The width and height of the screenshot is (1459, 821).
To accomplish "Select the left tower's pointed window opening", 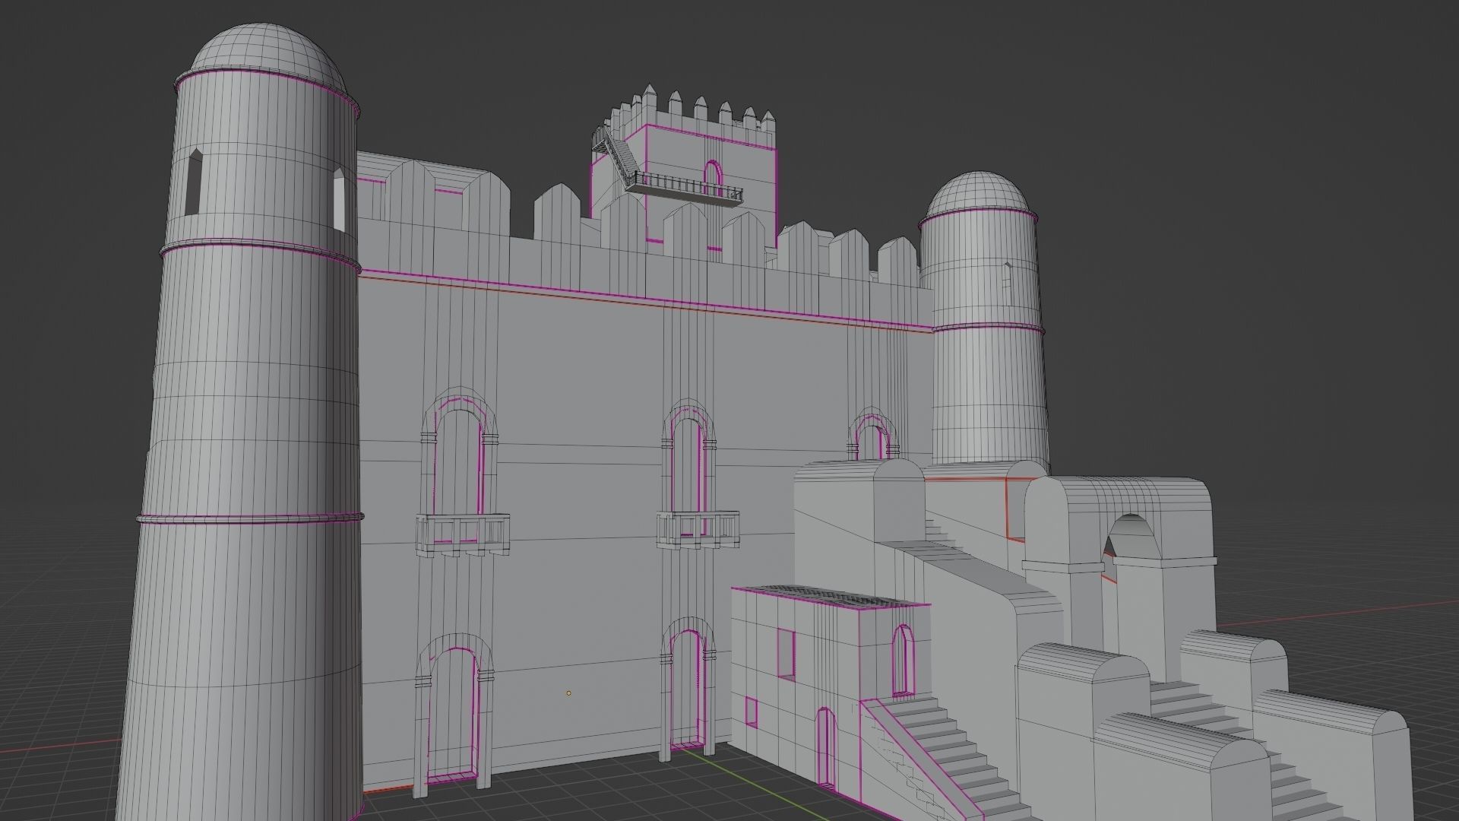I will [x=195, y=182].
